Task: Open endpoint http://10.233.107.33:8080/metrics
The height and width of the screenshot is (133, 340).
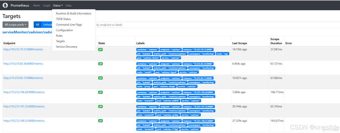Action: pyautogui.click(x=24, y=106)
